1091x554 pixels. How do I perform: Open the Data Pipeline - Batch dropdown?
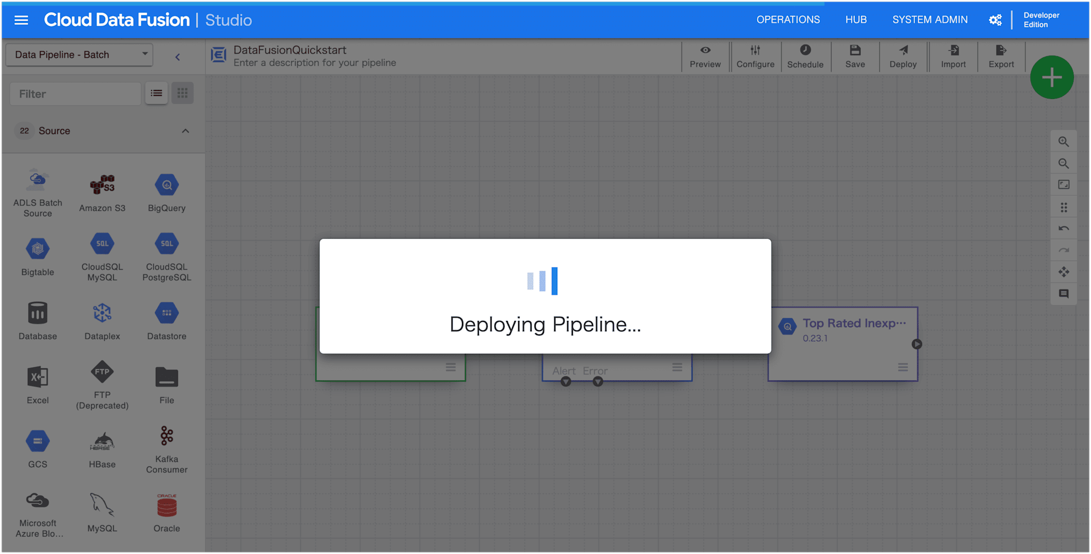pyautogui.click(x=79, y=54)
